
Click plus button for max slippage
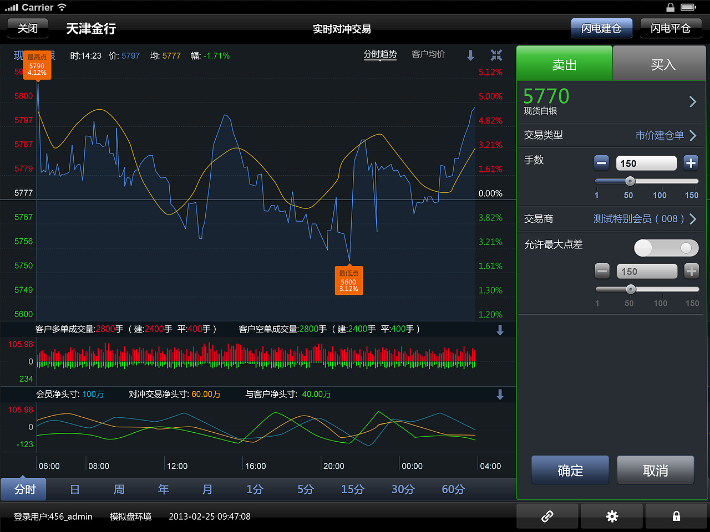click(691, 271)
